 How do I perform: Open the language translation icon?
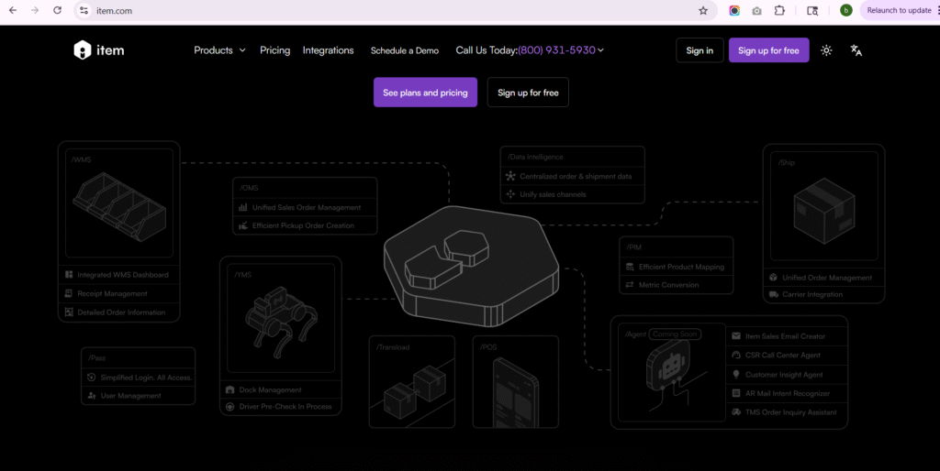(x=856, y=50)
